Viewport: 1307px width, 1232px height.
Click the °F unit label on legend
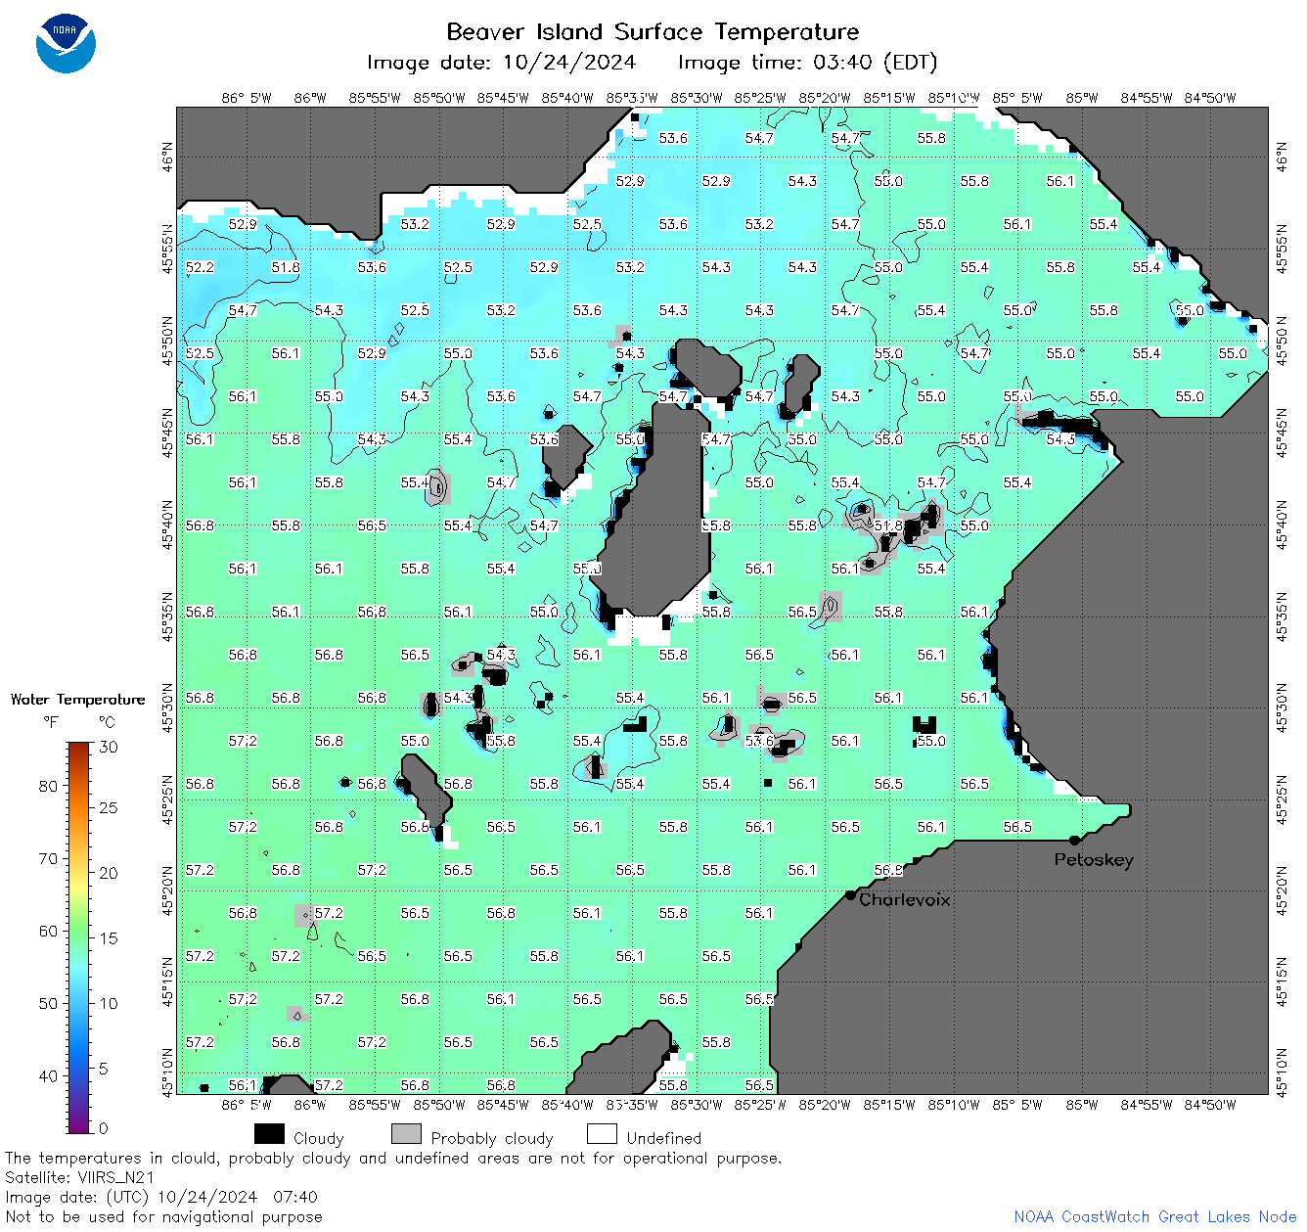pyautogui.click(x=51, y=722)
